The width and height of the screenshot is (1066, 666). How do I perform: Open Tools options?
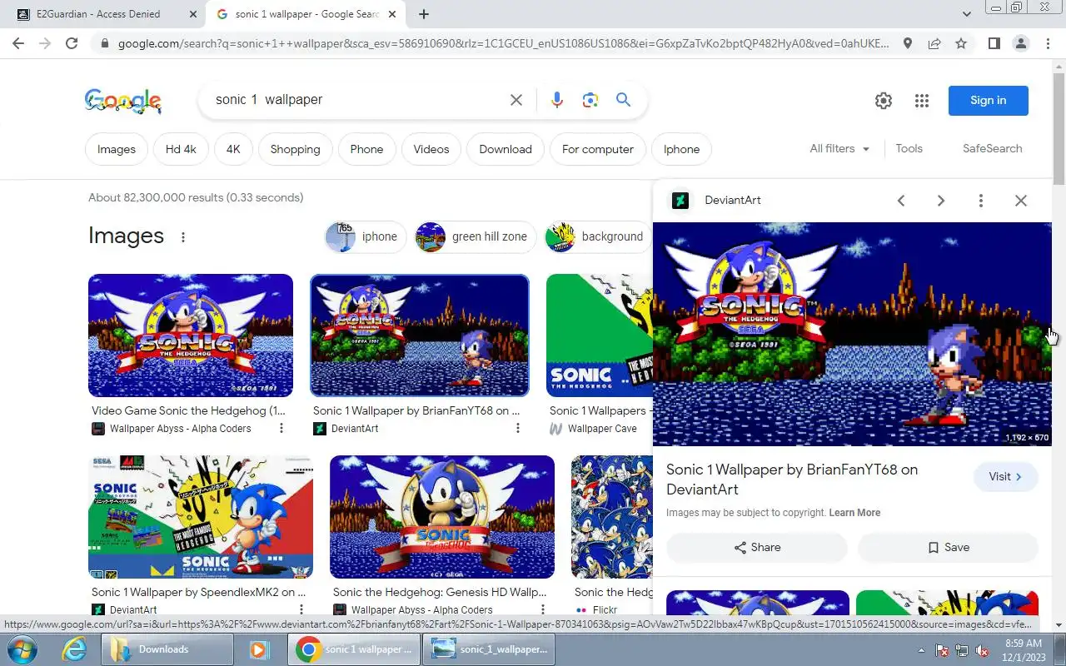[x=909, y=149]
